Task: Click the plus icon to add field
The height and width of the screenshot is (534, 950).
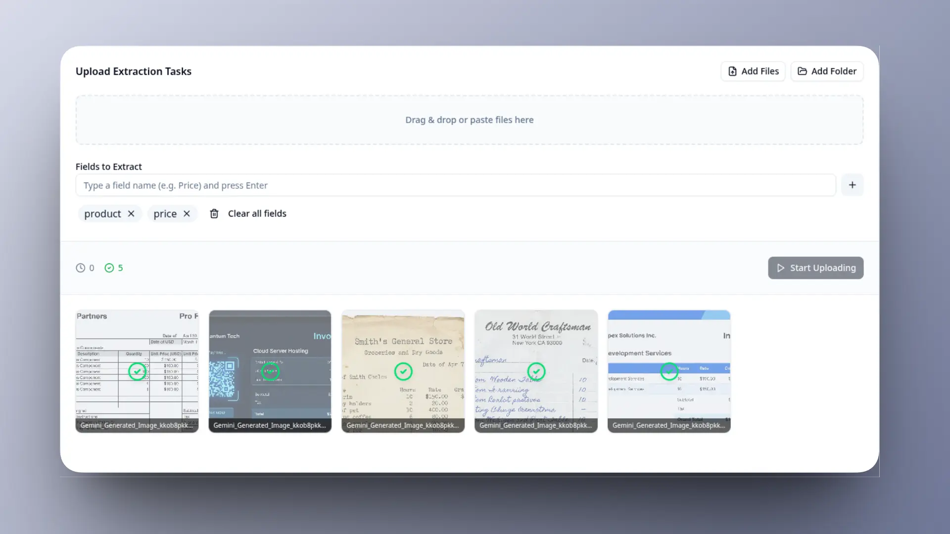Action: coord(852,185)
